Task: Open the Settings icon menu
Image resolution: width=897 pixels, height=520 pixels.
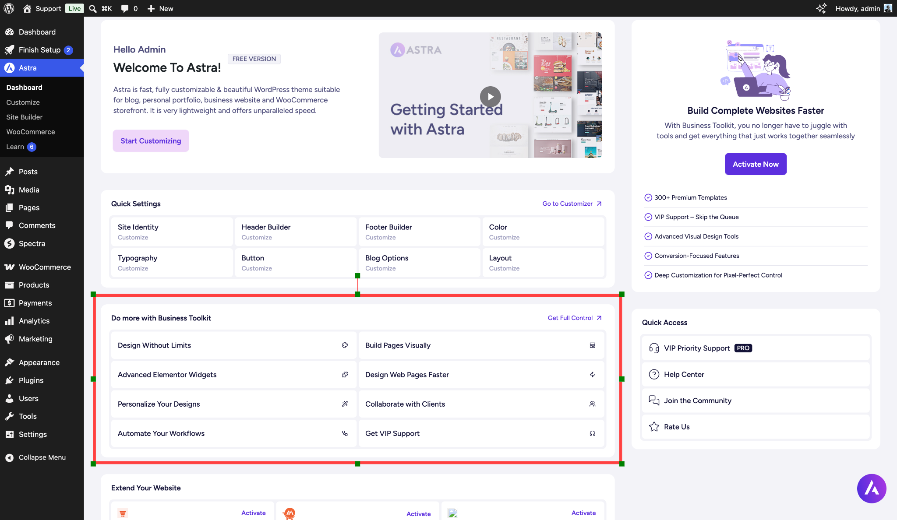Action: pyautogui.click(x=42, y=434)
